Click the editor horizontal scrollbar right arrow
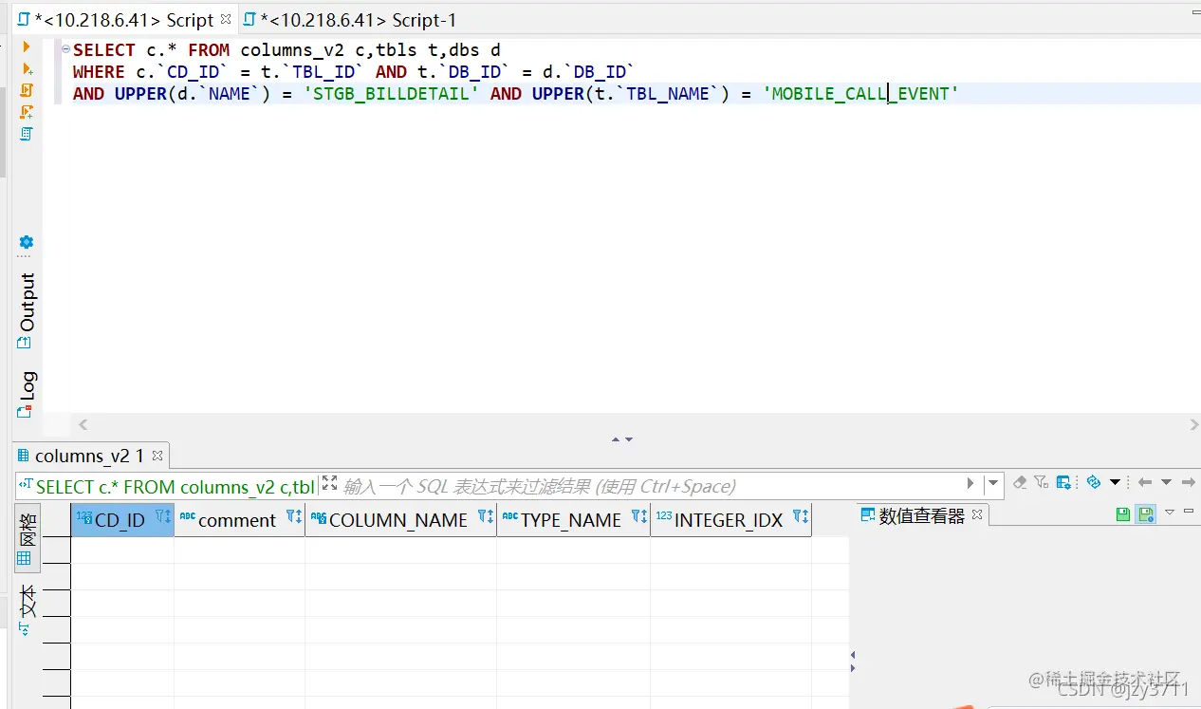The height and width of the screenshot is (709, 1201). point(1194,424)
